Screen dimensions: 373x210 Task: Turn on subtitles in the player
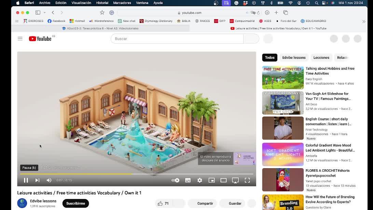pyautogui.click(x=188, y=180)
